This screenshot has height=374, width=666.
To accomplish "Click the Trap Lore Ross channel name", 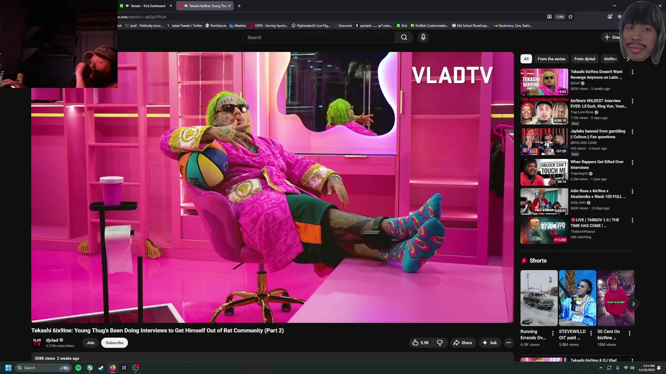I will tap(582, 112).
